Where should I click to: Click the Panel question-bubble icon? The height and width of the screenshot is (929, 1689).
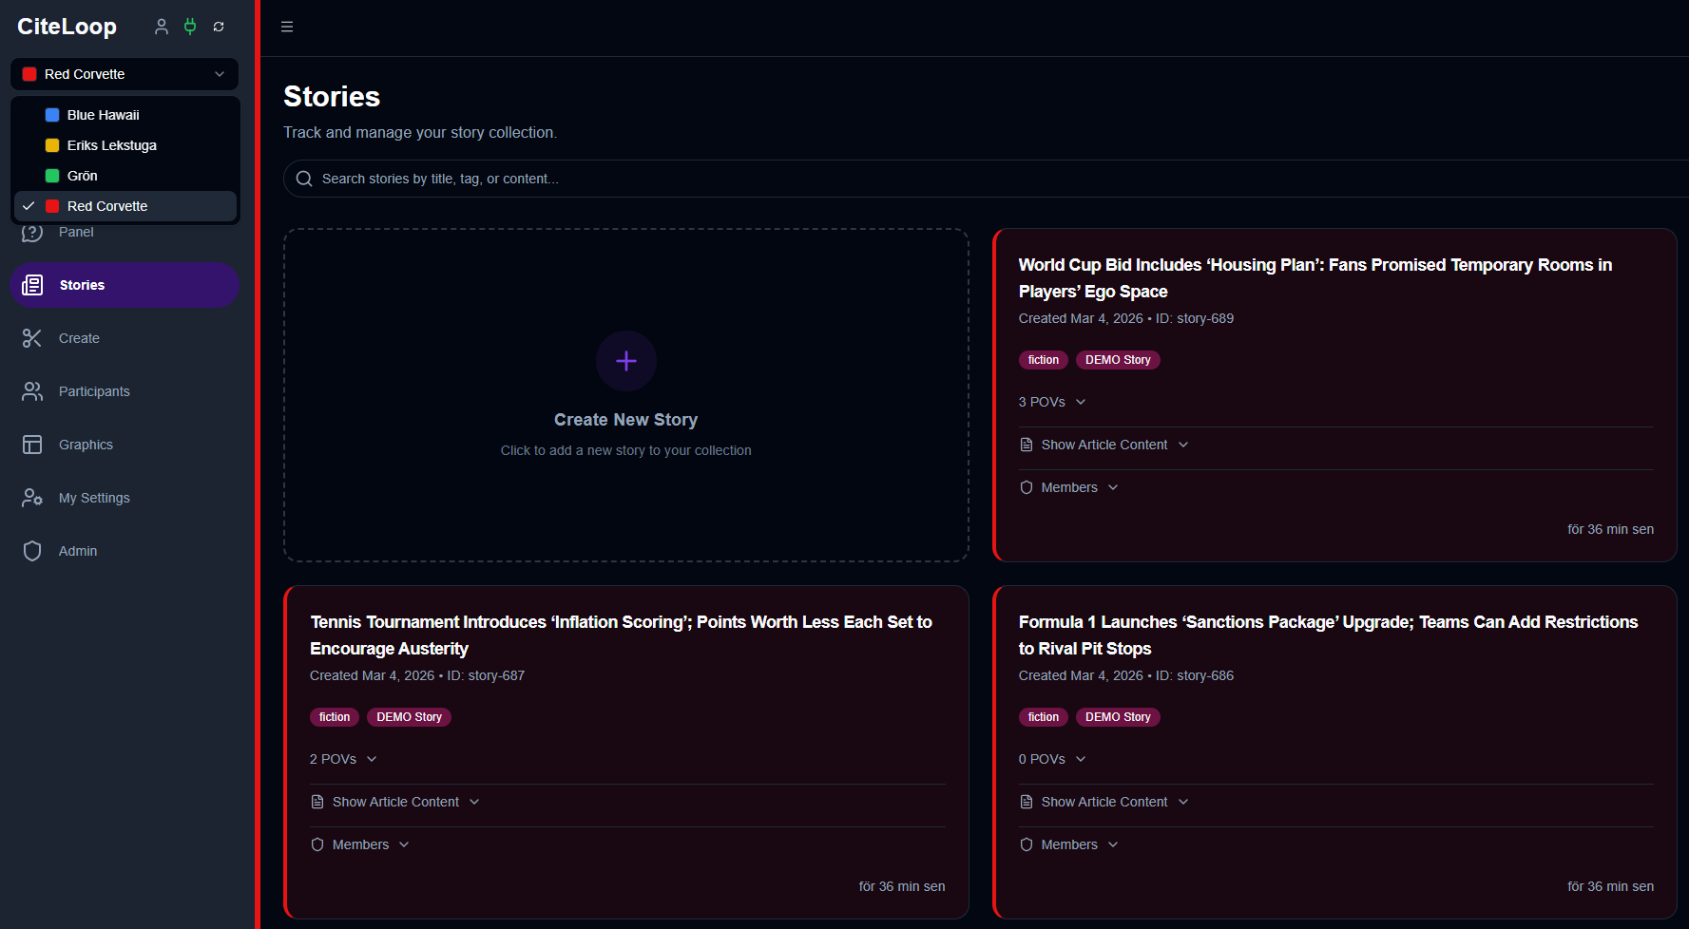(32, 232)
